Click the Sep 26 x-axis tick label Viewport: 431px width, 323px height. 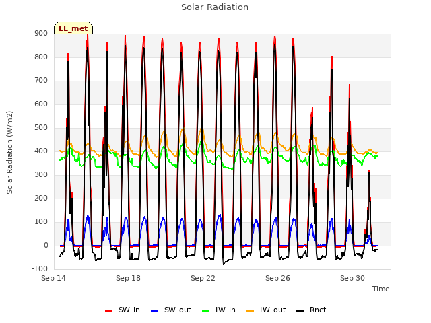(x=277, y=278)
